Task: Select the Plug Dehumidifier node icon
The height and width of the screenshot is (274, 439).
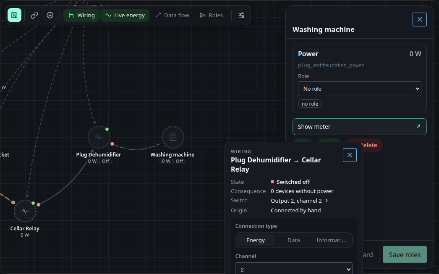Action: coord(99,137)
